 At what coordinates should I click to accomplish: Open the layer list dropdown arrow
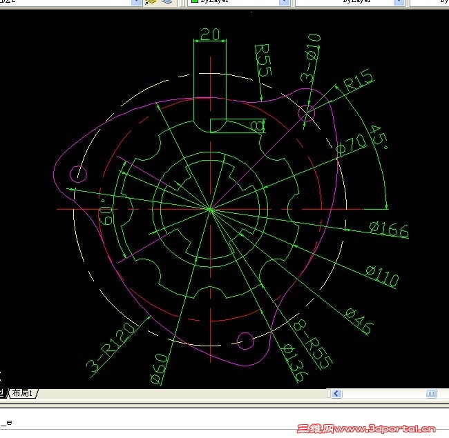[136, 2]
